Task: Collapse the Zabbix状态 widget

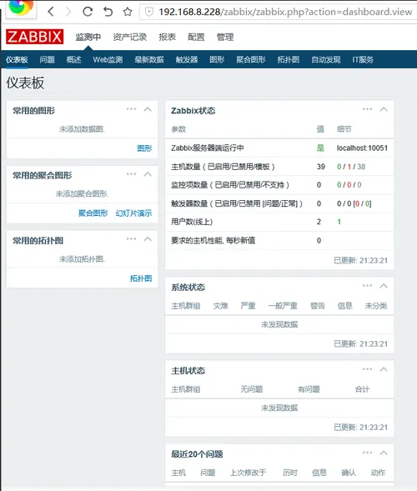Action: point(384,109)
